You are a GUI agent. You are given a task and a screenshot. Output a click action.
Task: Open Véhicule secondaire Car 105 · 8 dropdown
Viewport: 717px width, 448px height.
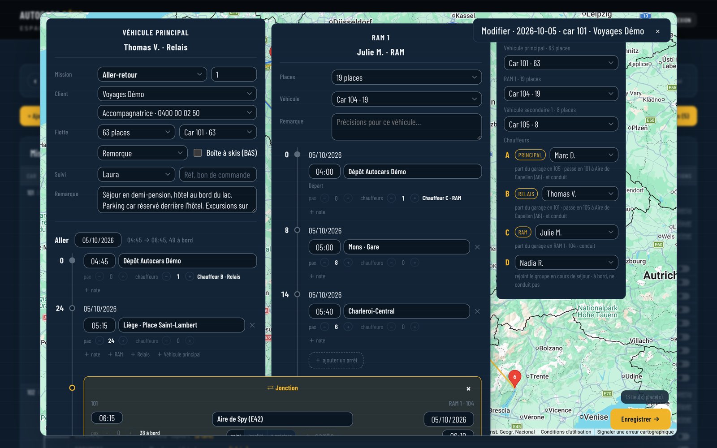[561, 124]
